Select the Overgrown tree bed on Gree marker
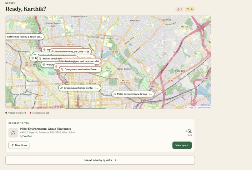Viewport: 252px width, 170px height. pos(80,69)
